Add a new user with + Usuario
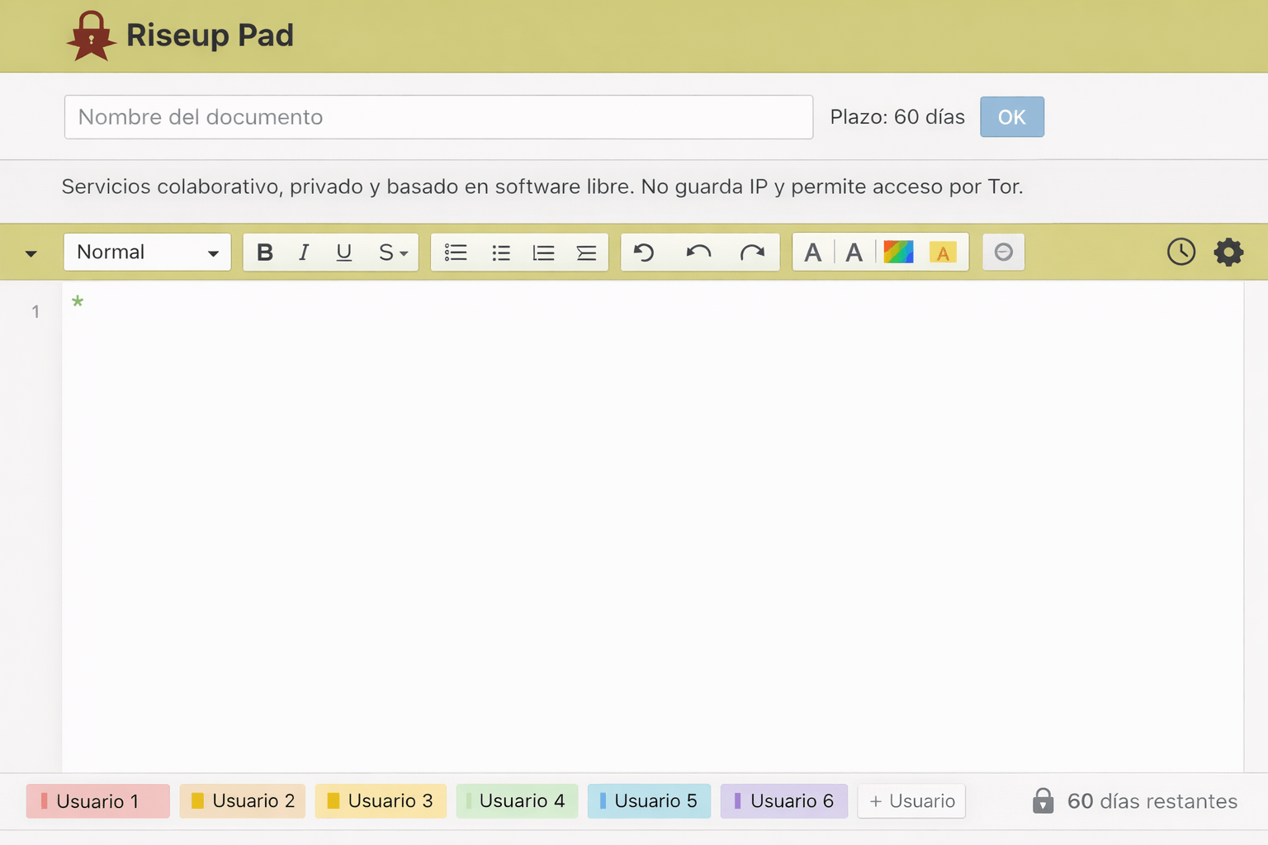This screenshot has height=845, width=1268. click(911, 801)
